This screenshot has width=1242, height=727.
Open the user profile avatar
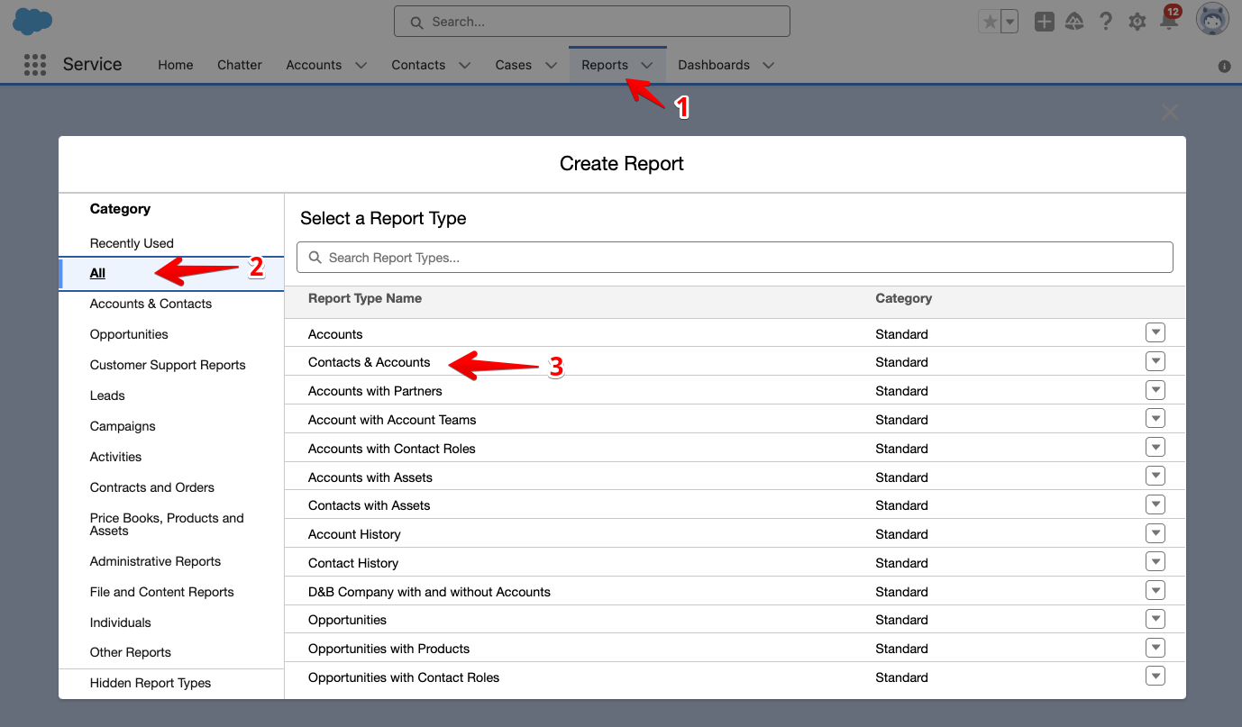point(1211,18)
